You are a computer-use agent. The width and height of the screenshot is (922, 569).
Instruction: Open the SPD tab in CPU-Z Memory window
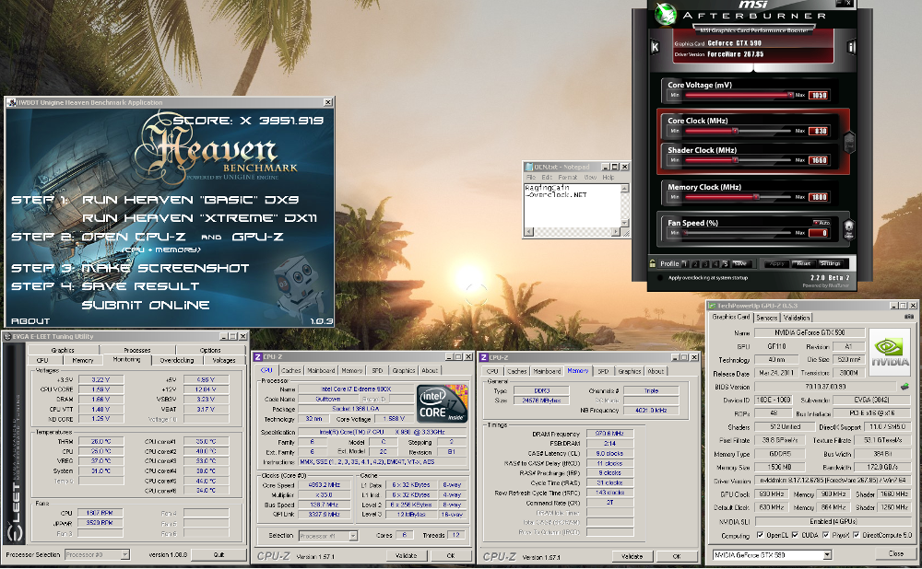603,371
